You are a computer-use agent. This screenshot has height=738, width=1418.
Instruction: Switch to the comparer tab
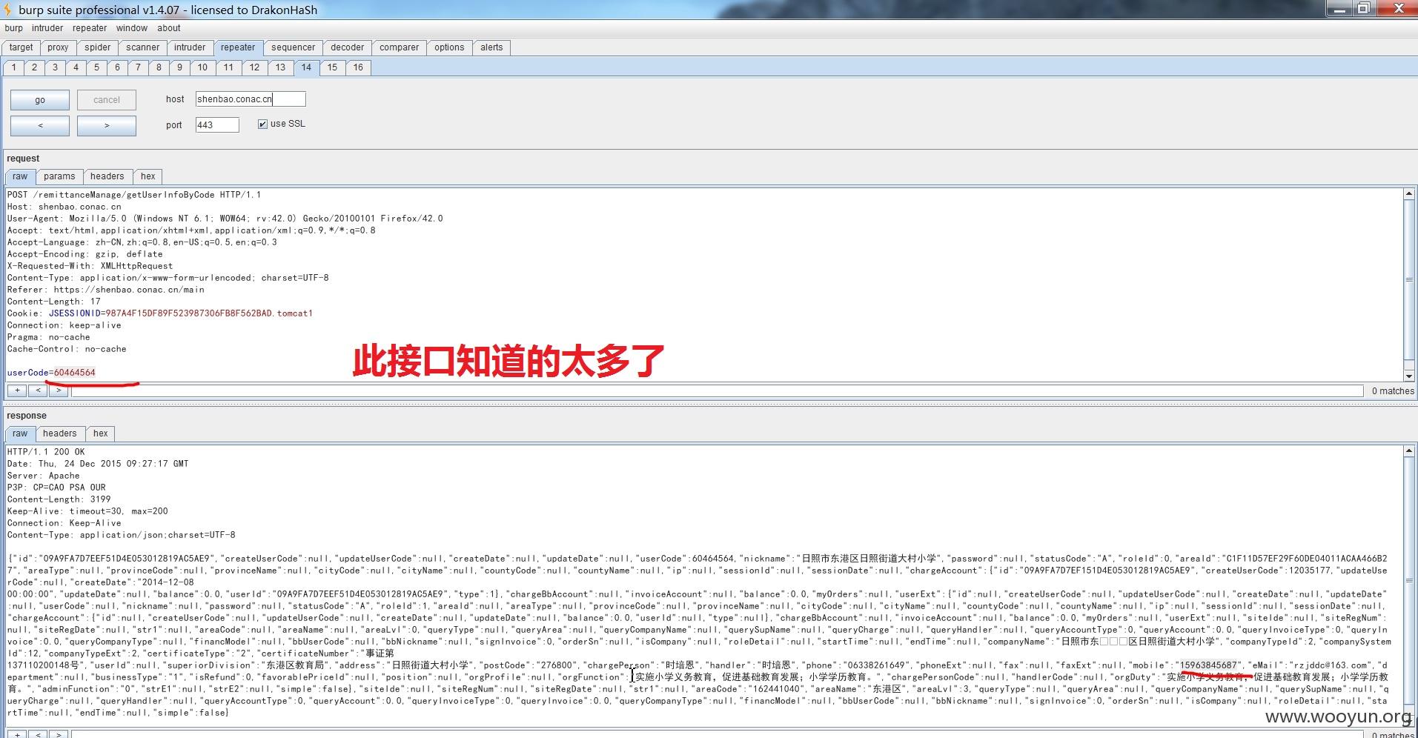(399, 47)
